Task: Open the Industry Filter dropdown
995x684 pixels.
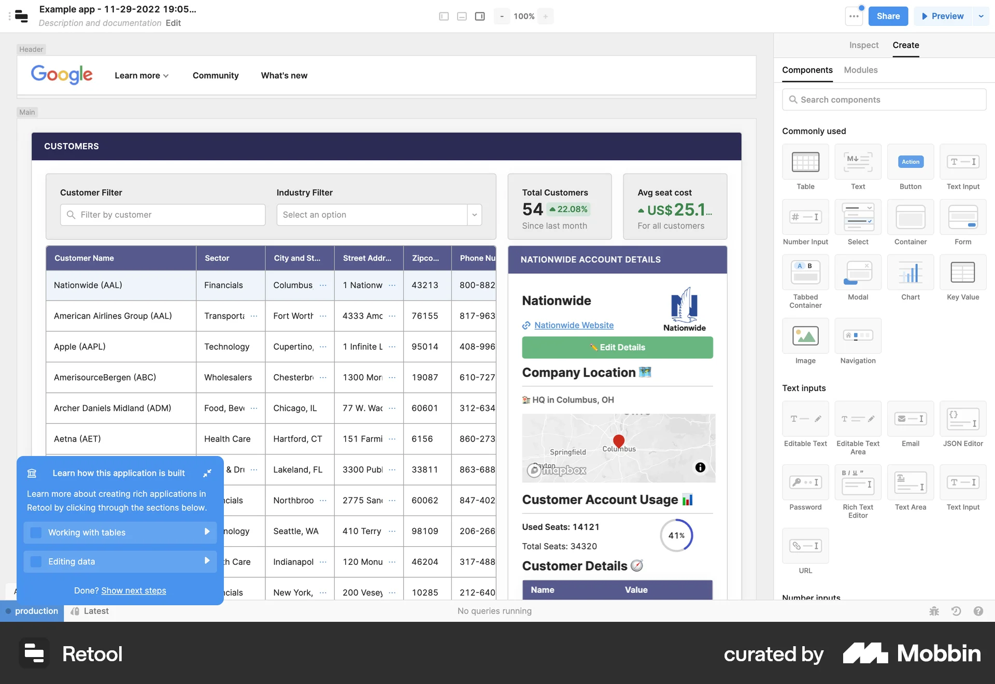Action: pyautogui.click(x=474, y=215)
